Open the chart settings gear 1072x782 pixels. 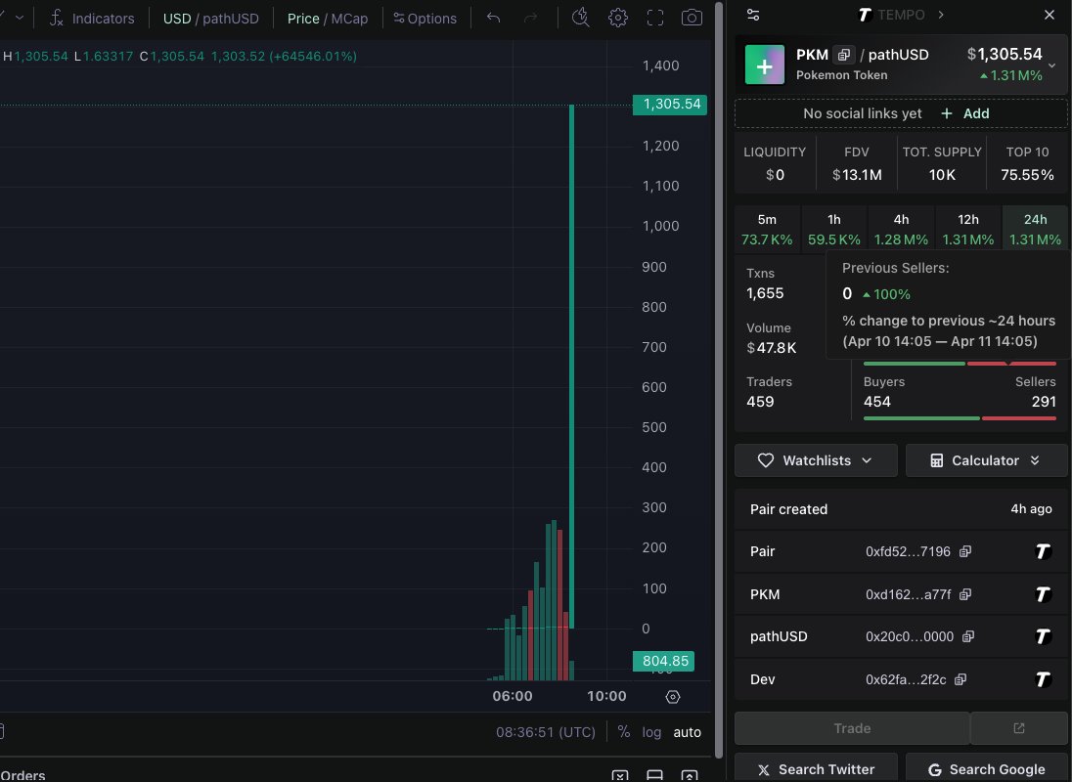click(618, 18)
